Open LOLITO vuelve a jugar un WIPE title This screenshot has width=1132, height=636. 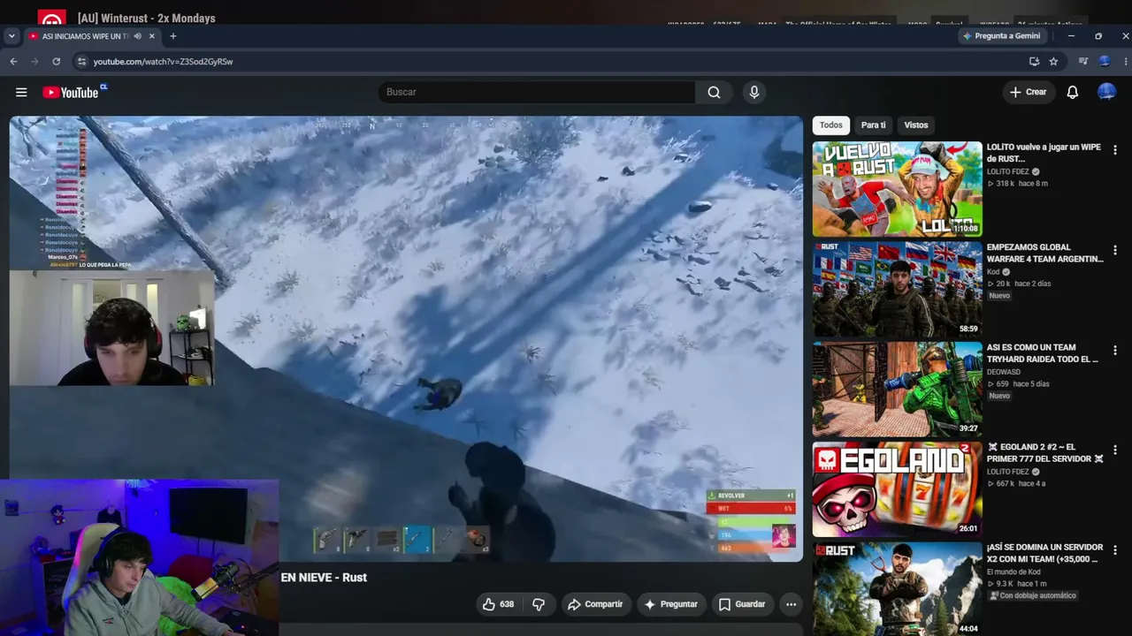click(x=1044, y=153)
